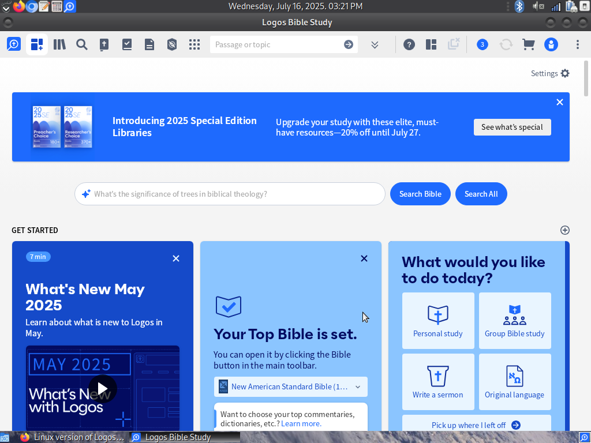Close the Your Top Bible card
This screenshot has height=443, width=591.
[x=364, y=258]
